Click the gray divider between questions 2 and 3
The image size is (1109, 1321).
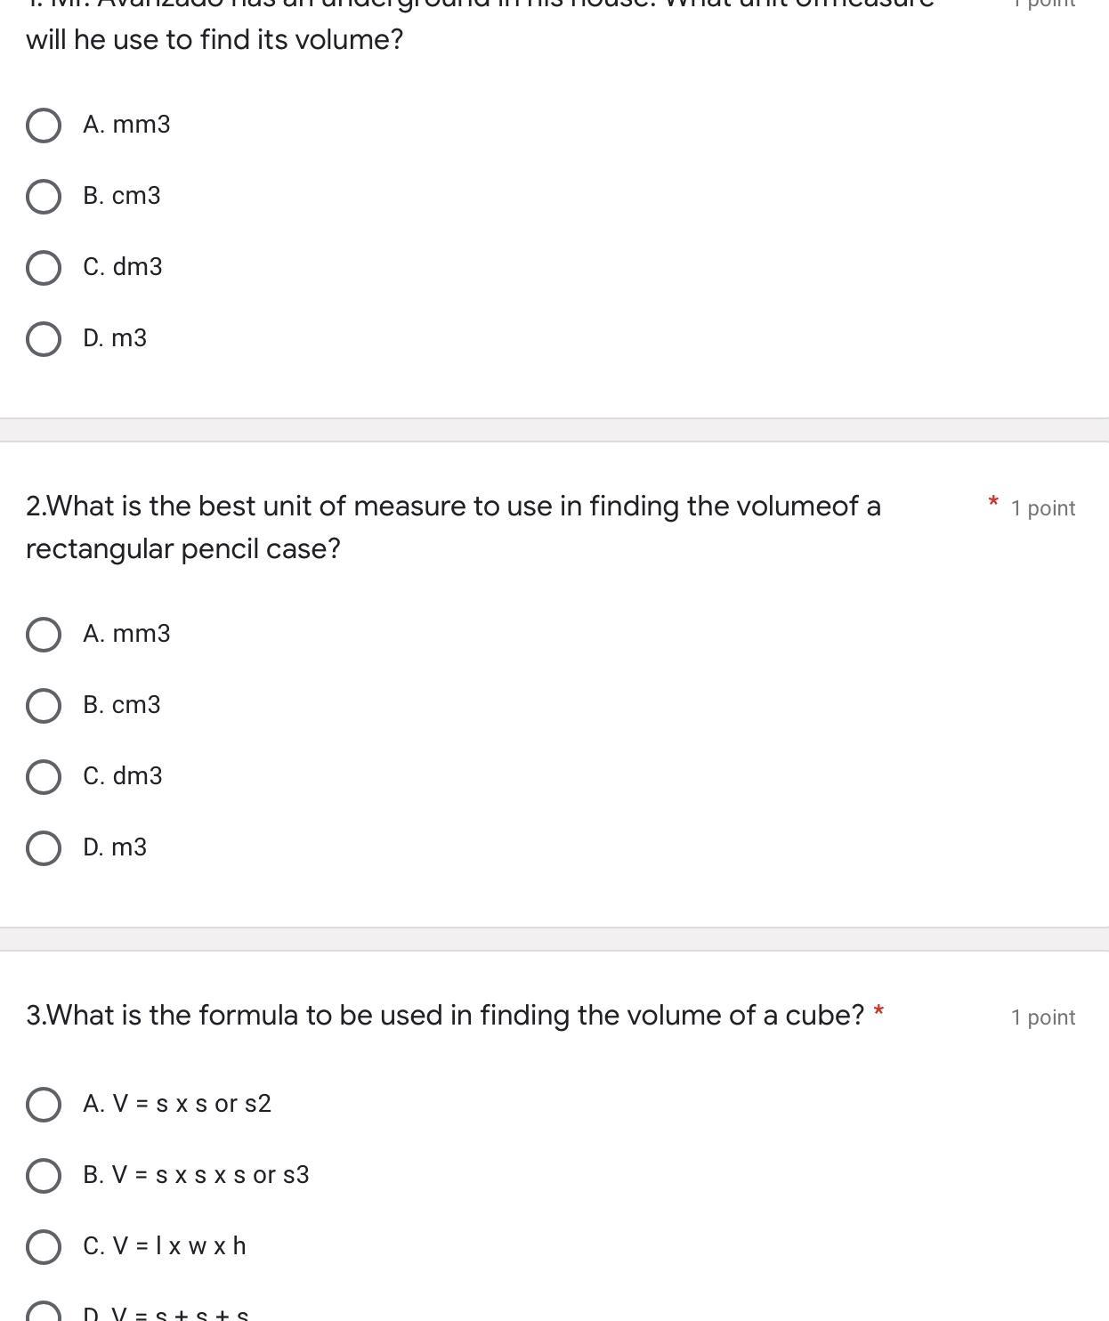(554, 939)
